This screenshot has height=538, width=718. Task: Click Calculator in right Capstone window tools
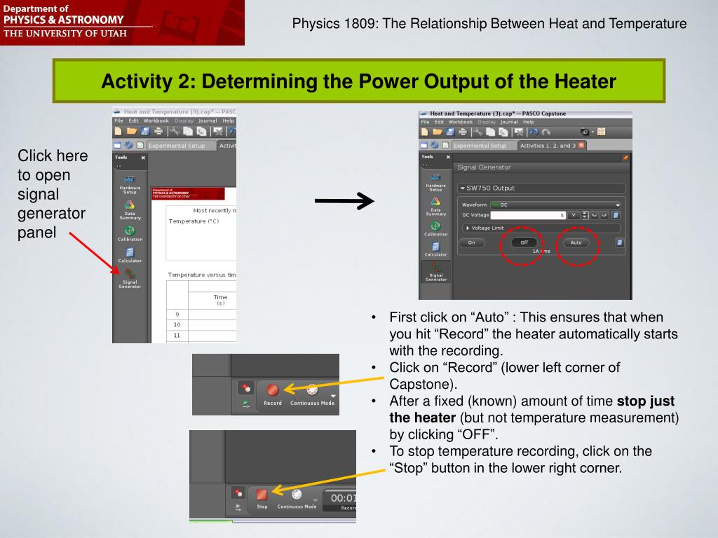435,249
